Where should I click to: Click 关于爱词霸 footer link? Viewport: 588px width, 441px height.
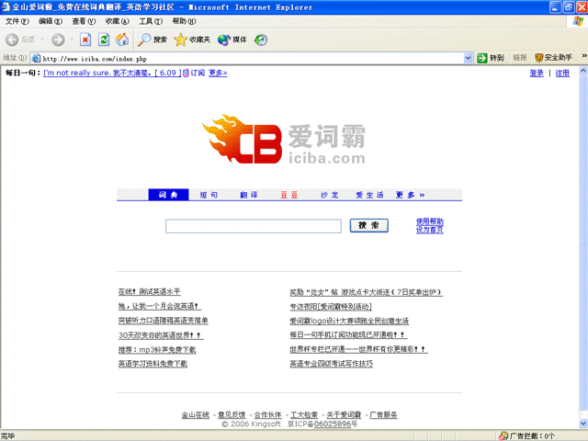pyautogui.click(x=344, y=414)
